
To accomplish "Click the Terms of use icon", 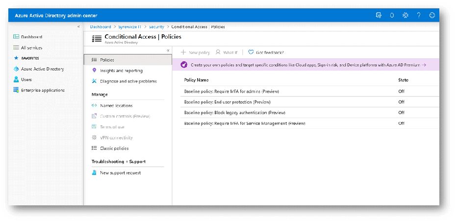I will click(94, 127).
